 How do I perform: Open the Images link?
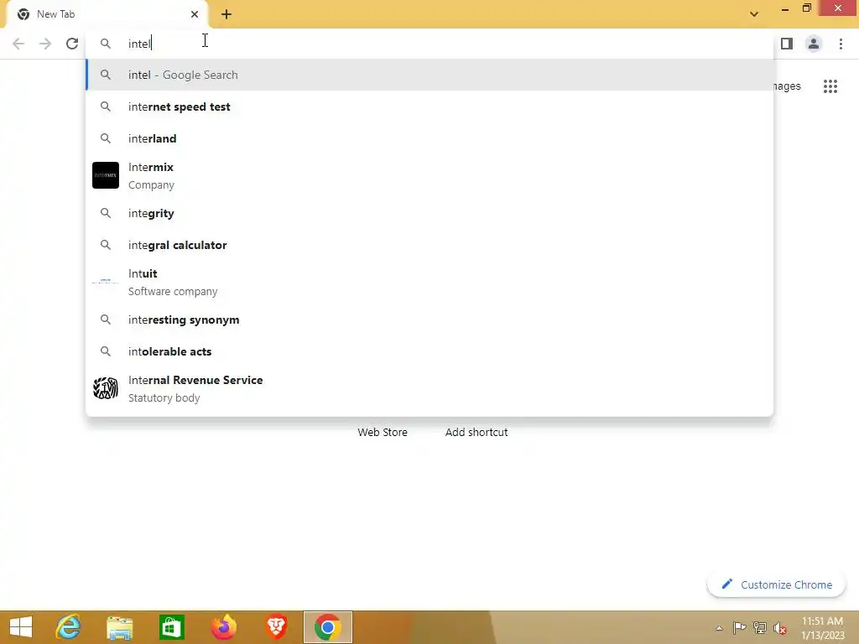787,86
